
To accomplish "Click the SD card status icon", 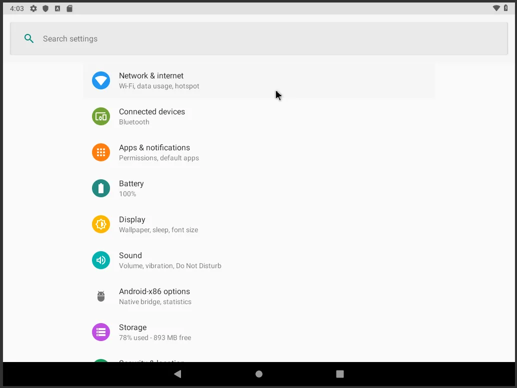I will click(x=69, y=8).
